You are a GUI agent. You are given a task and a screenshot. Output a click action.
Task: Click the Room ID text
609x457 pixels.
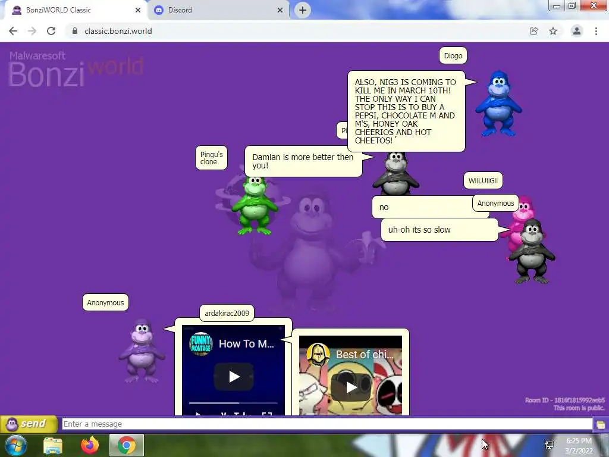(x=565, y=400)
